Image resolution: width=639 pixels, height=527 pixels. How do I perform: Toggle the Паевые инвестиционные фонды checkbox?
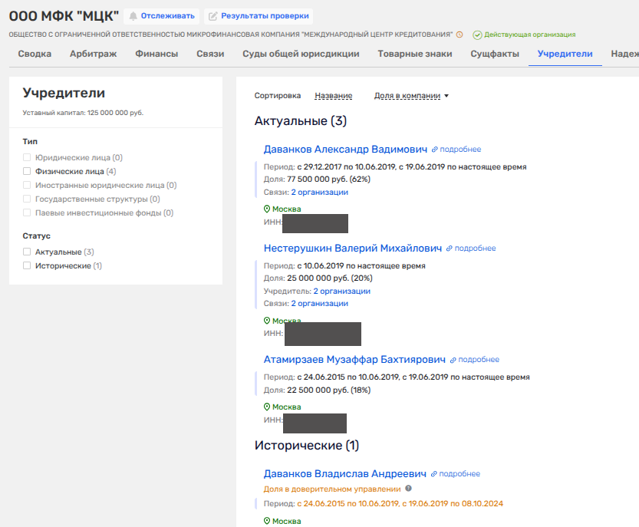[27, 212]
